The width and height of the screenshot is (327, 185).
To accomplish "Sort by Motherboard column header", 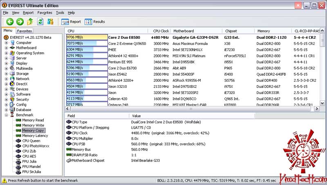I will point(197,31).
